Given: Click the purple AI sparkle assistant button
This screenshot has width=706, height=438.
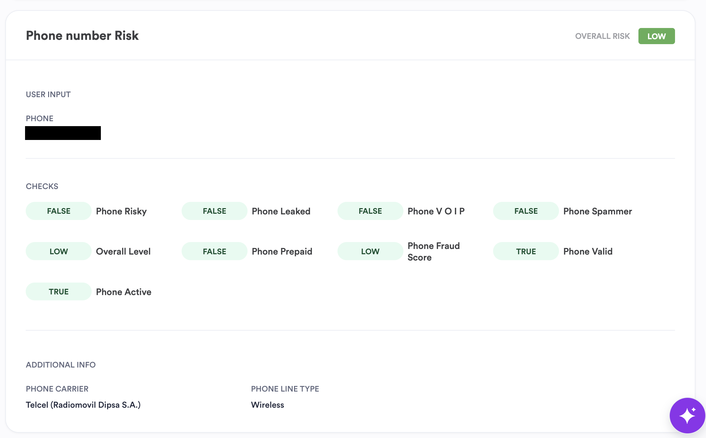Looking at the screenshot, I should pyautogui.click(x=687, y=415).
